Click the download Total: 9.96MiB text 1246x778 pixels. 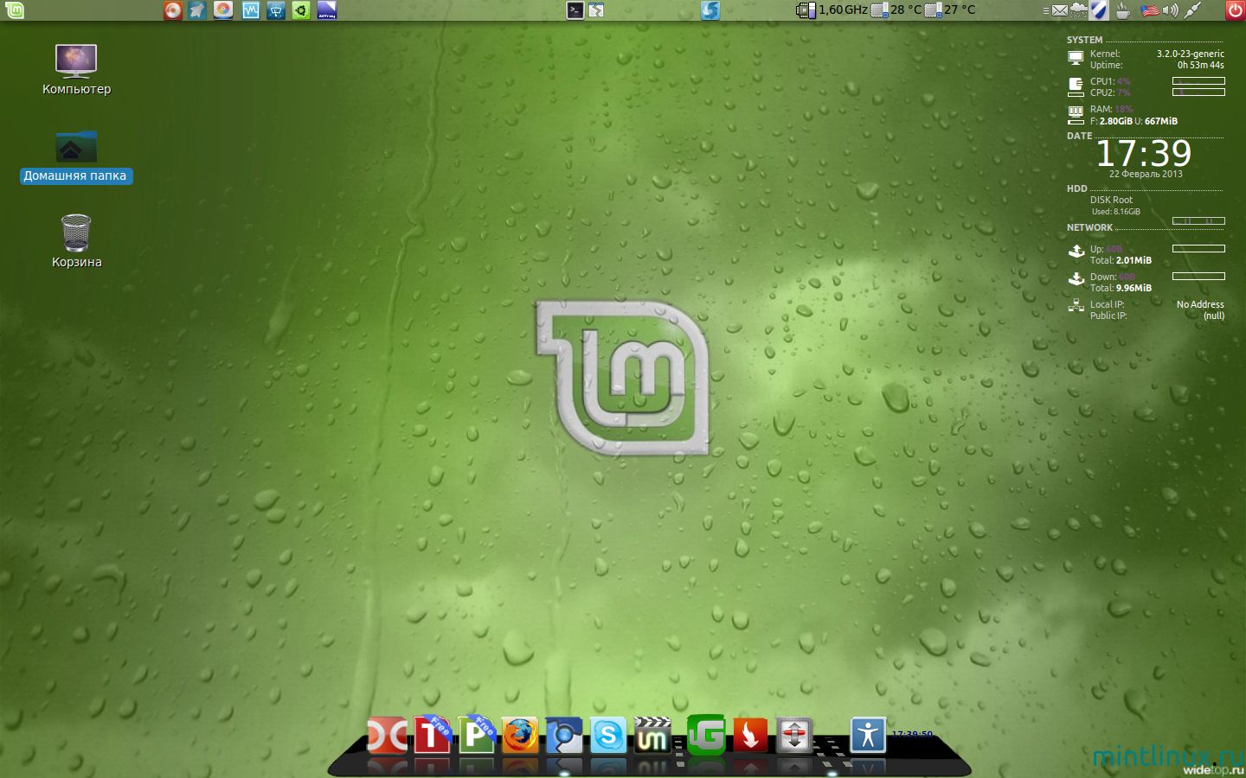1121,288
